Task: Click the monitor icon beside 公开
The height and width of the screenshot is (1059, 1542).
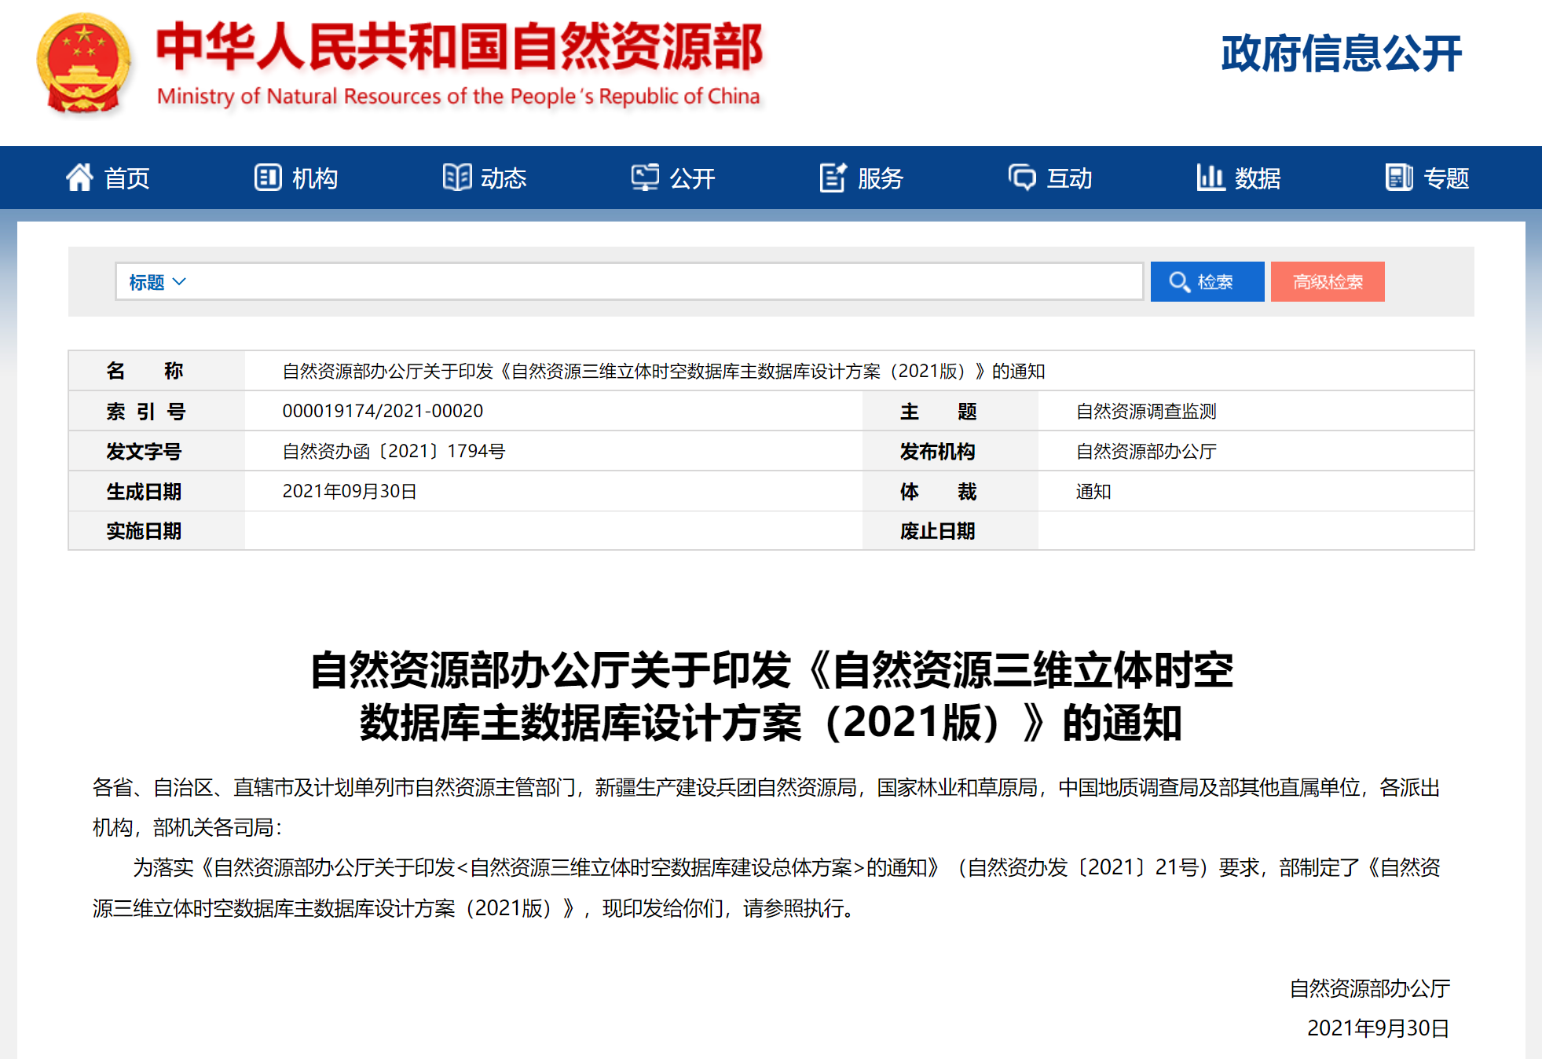Action: click(x=645, y=178)
